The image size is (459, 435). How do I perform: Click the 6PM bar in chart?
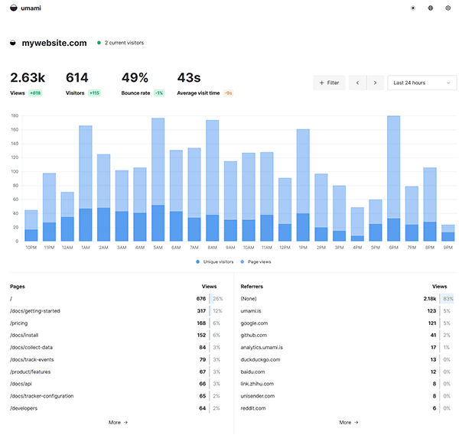coord(393,178)
